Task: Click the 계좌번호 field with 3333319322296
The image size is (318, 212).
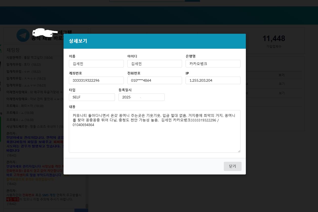Action: tap(96, 80)
